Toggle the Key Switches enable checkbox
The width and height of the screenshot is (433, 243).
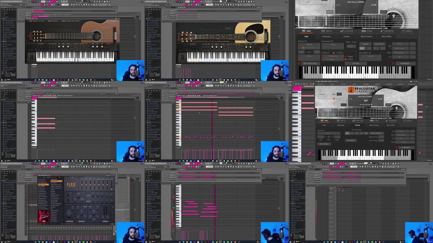pyautogui.click(x=299, y=64)
